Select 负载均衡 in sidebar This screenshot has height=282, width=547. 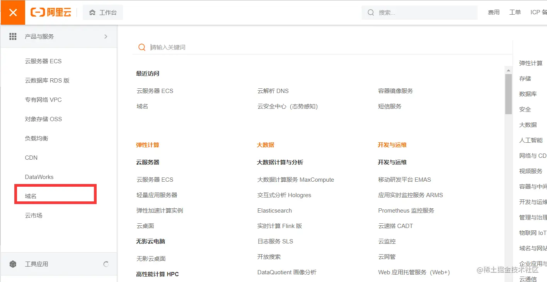click(x=36, y=138)
